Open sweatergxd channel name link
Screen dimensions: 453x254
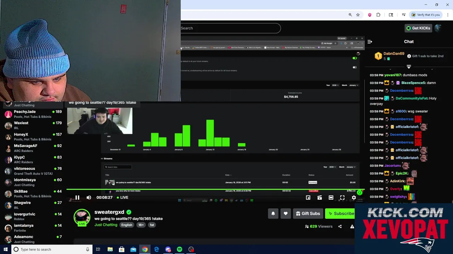click(109, 212)
